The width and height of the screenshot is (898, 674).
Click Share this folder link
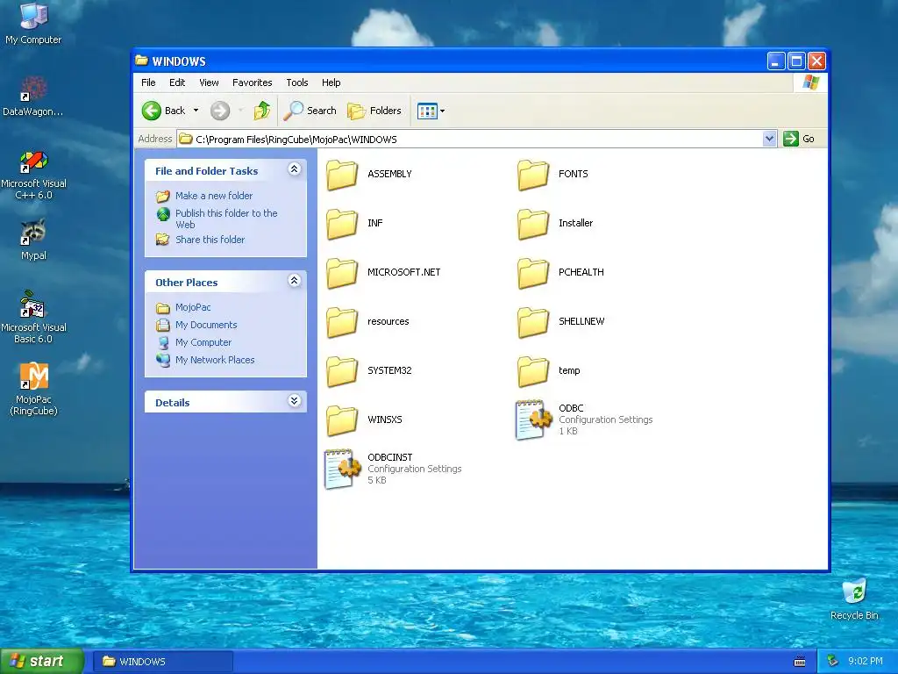pyautogui.click(x=210, y=240)
